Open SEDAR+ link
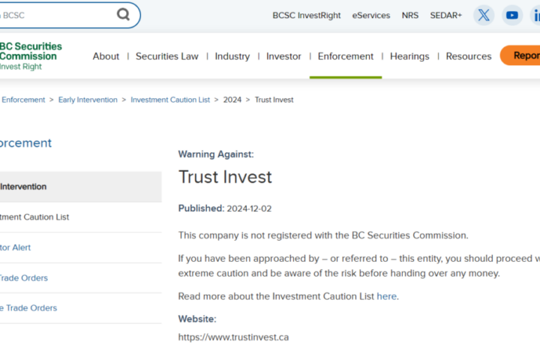This screenshot has width=540, height=360. click(445, 16)
